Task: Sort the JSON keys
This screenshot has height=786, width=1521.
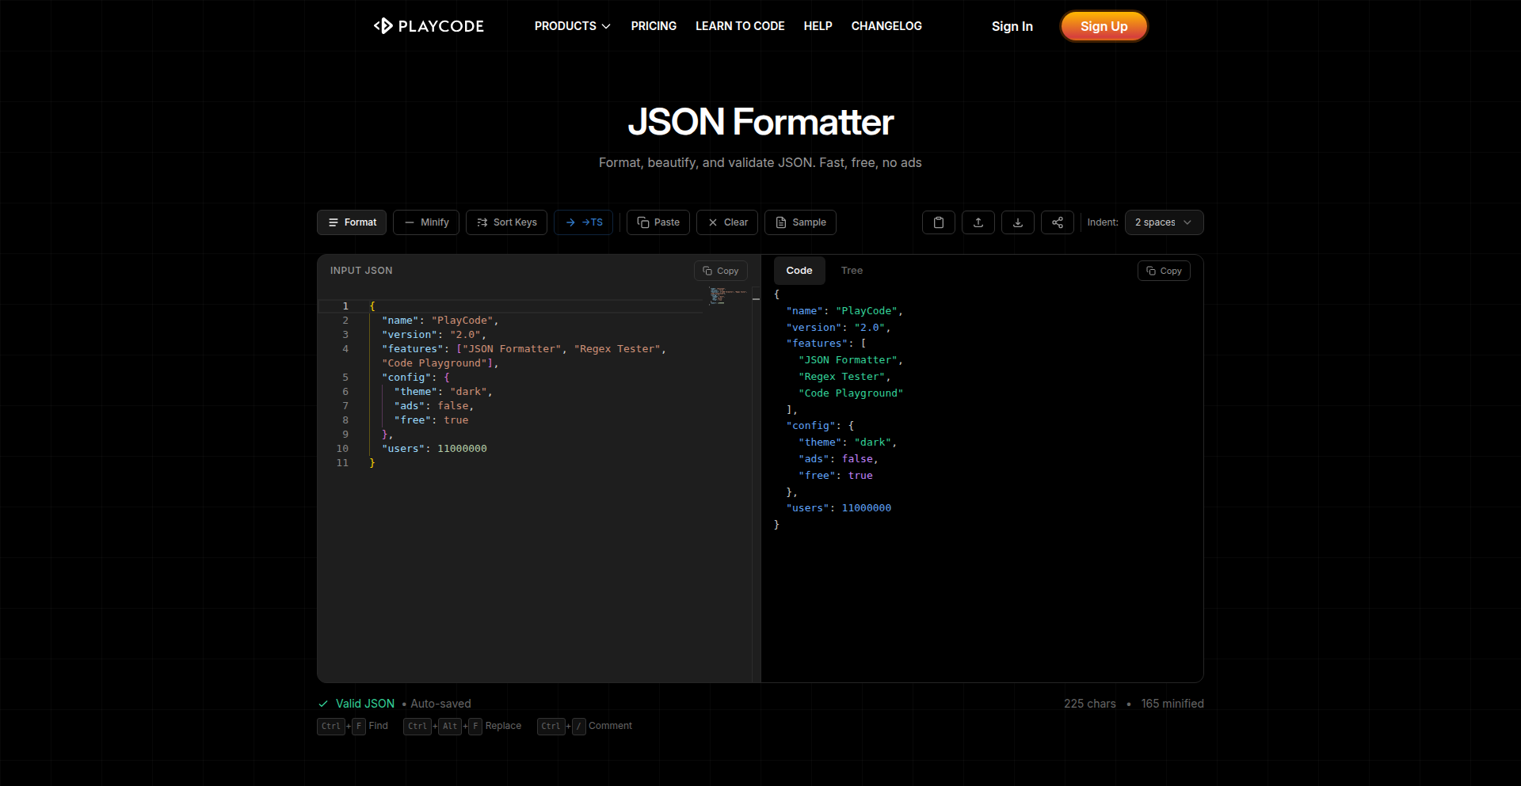Action: [506, 222]
